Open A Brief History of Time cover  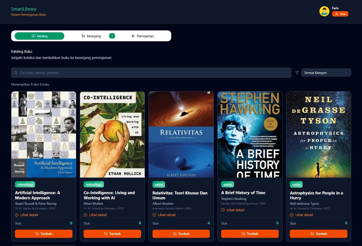tap(250, 134)
